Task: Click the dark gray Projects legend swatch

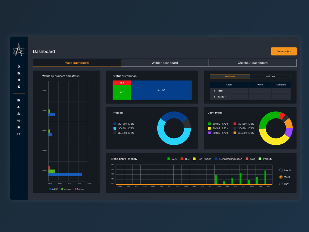Action: [115, 133]
